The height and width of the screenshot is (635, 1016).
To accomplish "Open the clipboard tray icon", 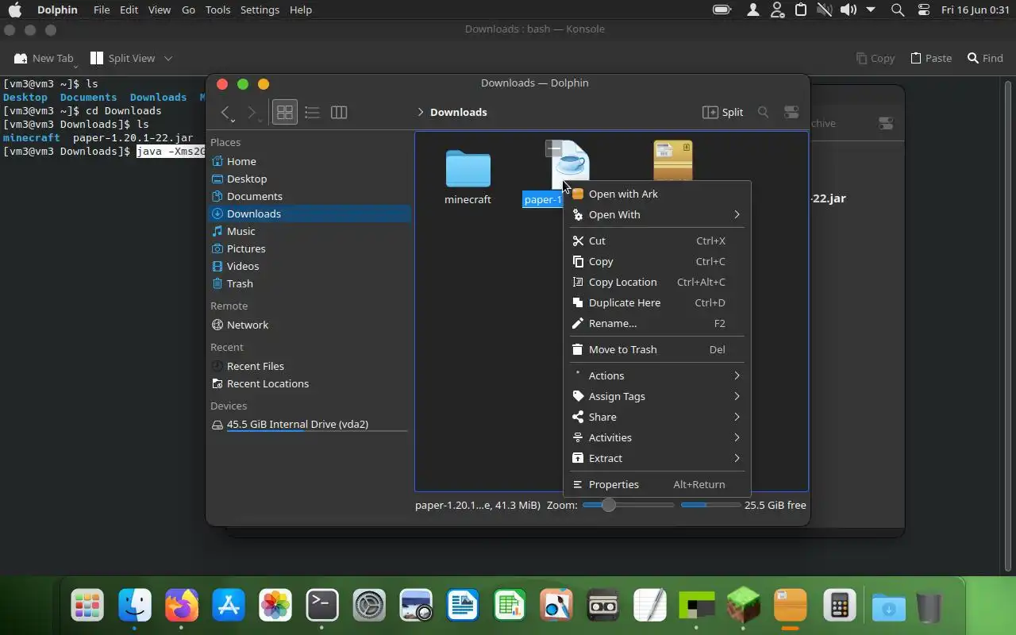I will (x=801, y=10).
